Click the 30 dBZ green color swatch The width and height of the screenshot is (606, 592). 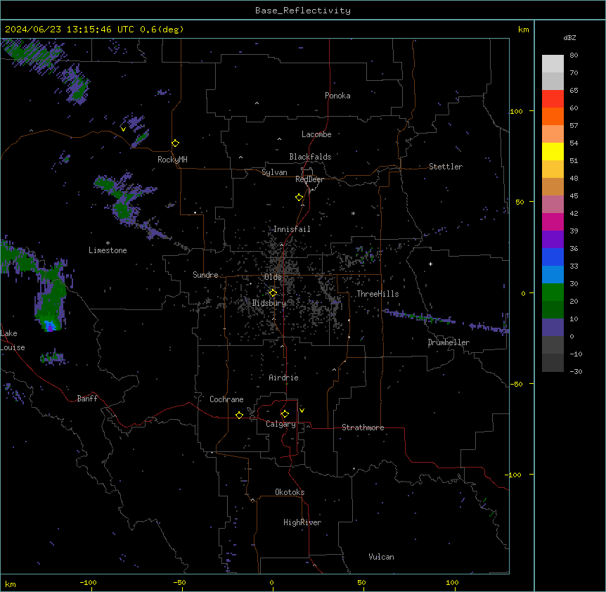pos(553,292)
